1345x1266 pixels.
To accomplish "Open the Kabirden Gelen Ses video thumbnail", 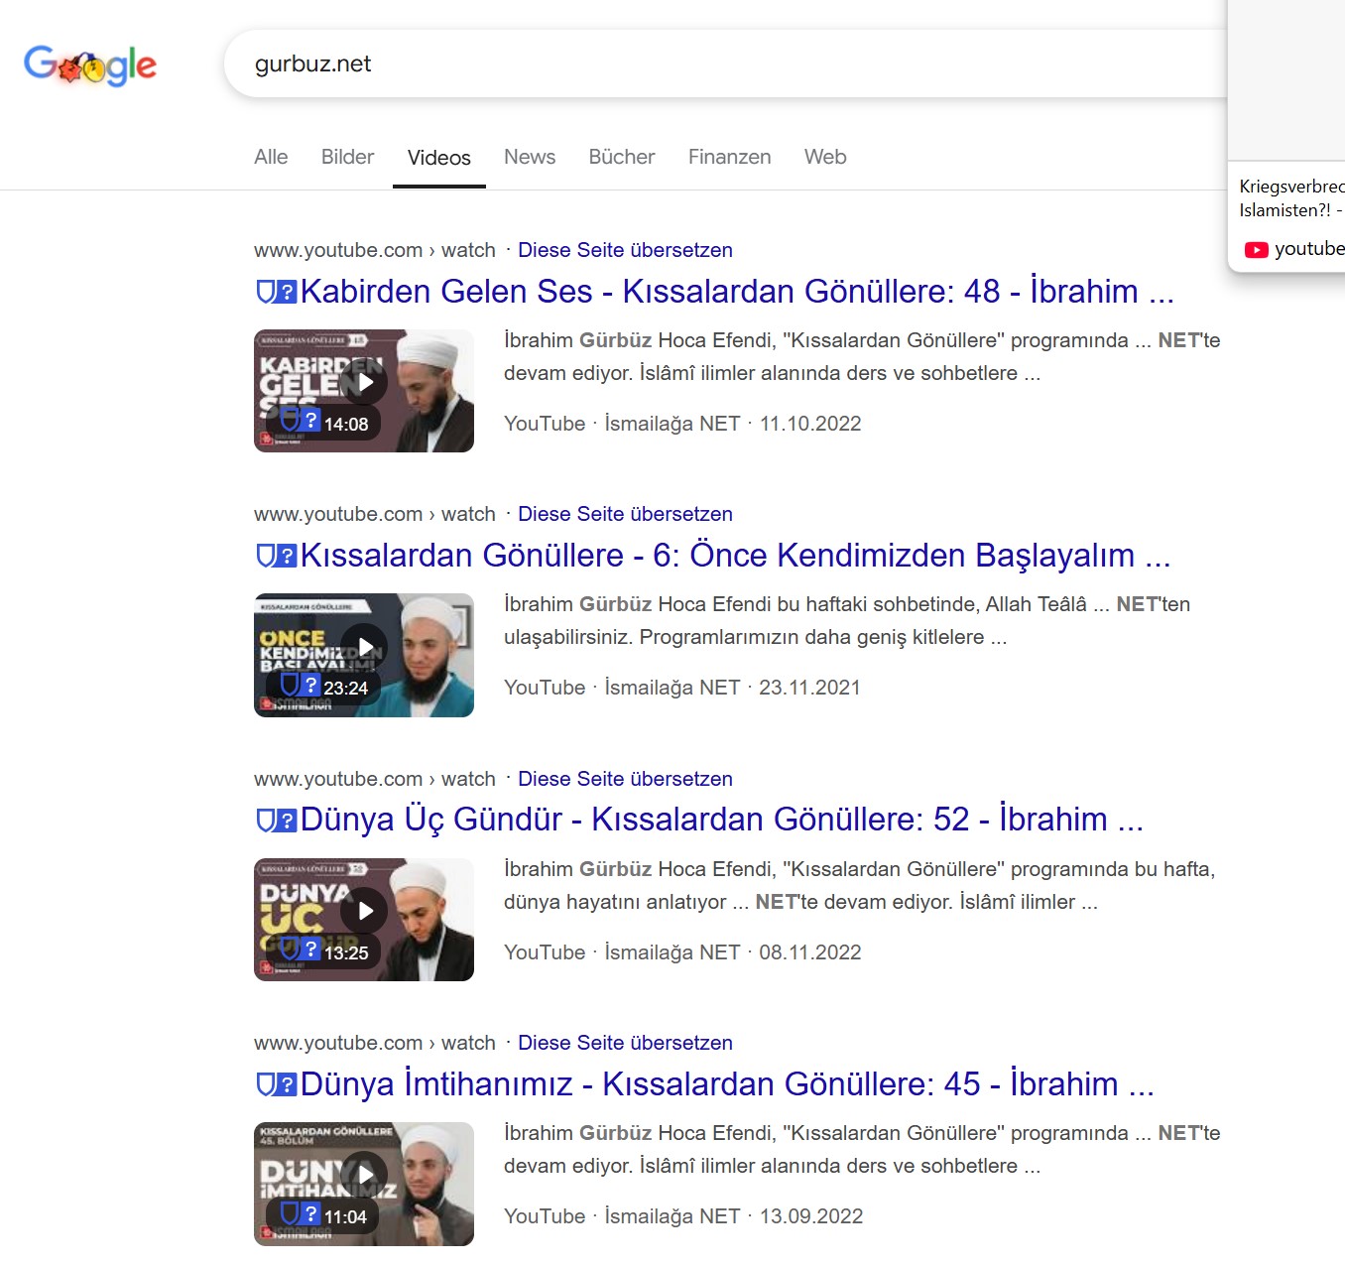I will pos(364,391).
